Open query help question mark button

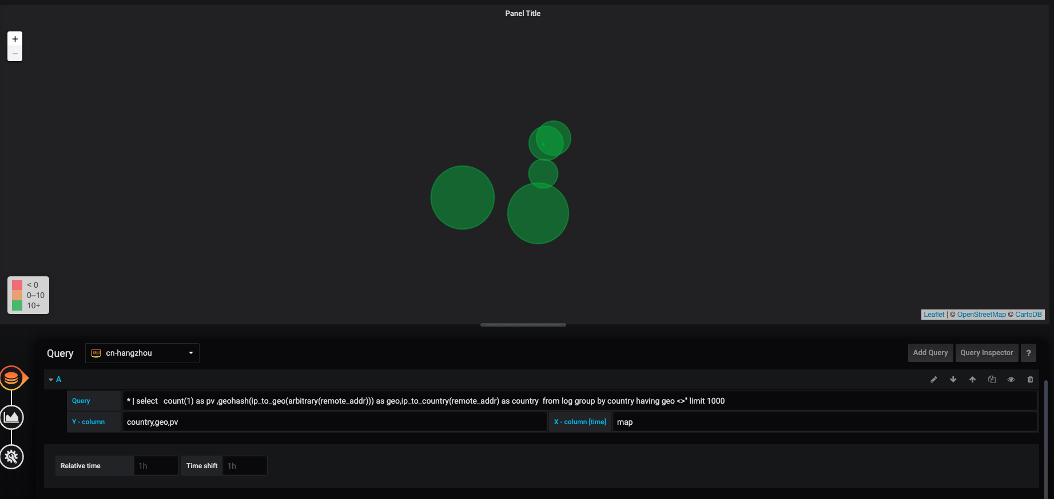click(x=1028, y=353)
